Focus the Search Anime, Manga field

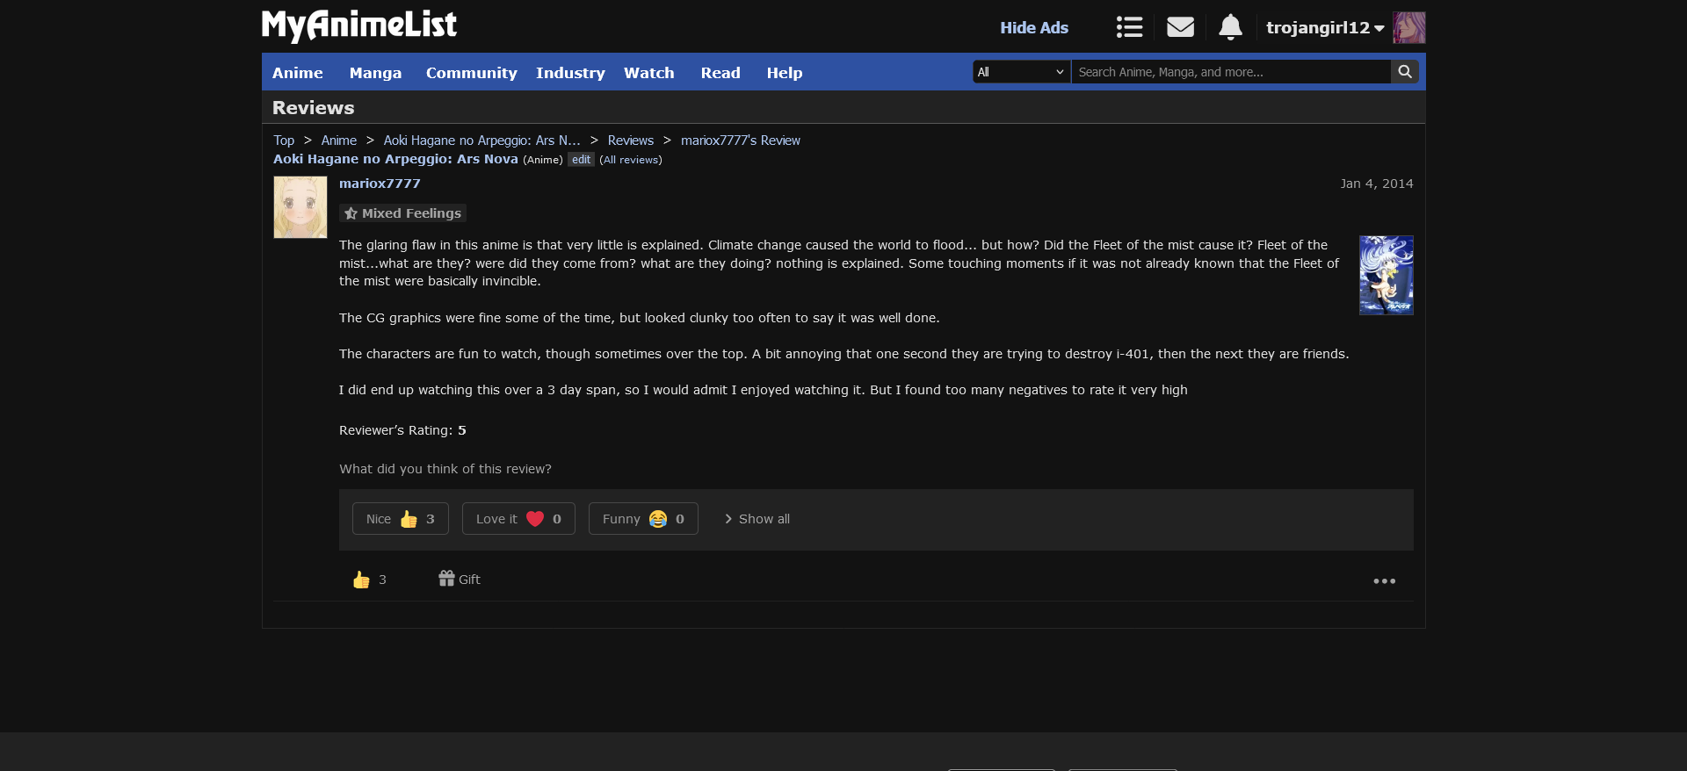coord(1231,72)
